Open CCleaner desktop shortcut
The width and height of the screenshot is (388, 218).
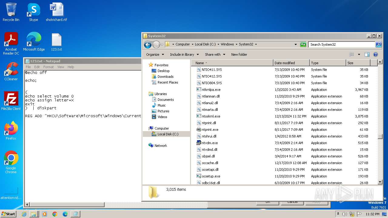point(11,71)
